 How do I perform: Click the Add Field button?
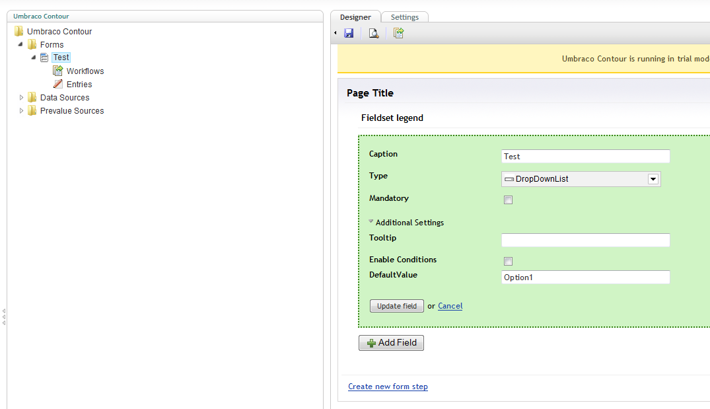391,343
